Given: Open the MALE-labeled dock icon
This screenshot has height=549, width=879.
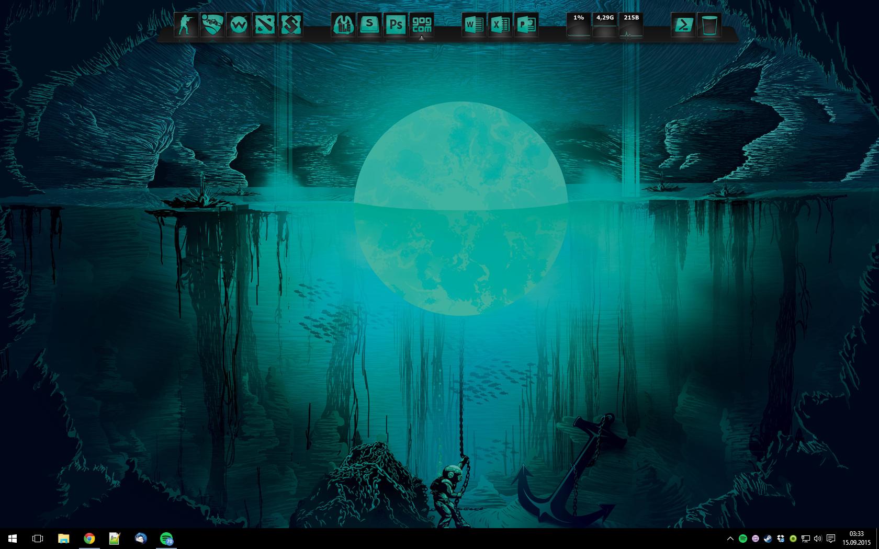Looking at the screenshot, I should pos(343,25).
